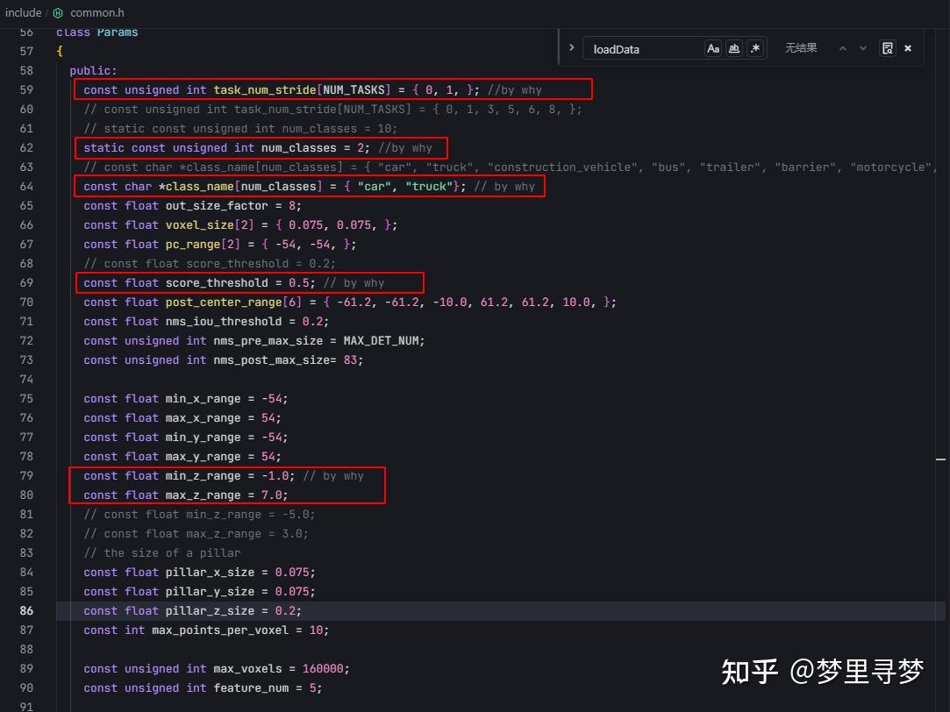The height and width of the screenshot is (712, 950).
Task: Click 'public:' on line 58
Action: (x=93, y=71)
